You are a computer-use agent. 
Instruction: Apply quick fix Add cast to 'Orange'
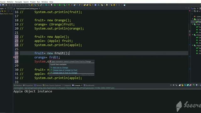click(x=60, y=67)
